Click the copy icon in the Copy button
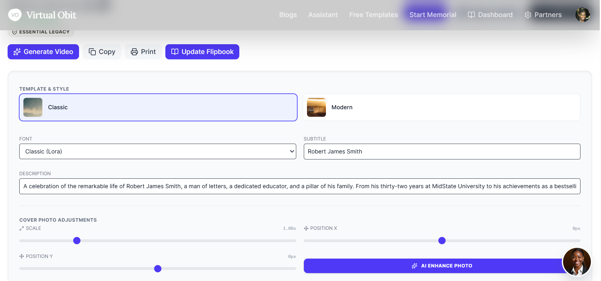 tap(92, 52)
